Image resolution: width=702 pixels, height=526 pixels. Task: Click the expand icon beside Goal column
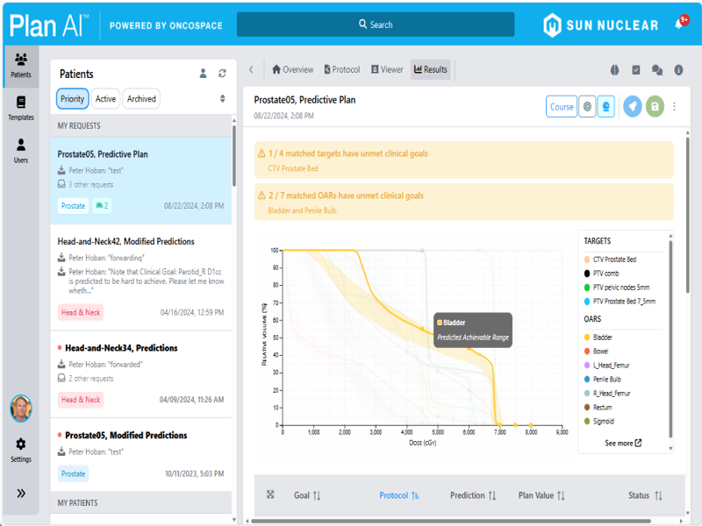tap(270, 494)
